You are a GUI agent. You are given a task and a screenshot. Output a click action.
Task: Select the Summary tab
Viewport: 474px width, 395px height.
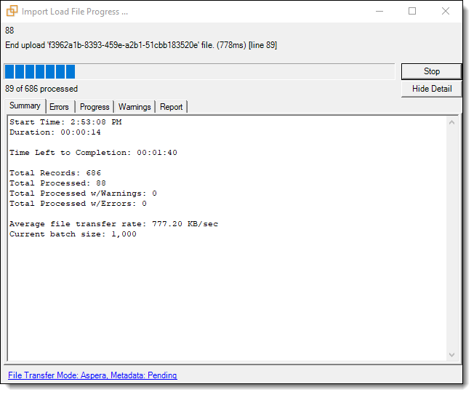(x=25, y=106)
